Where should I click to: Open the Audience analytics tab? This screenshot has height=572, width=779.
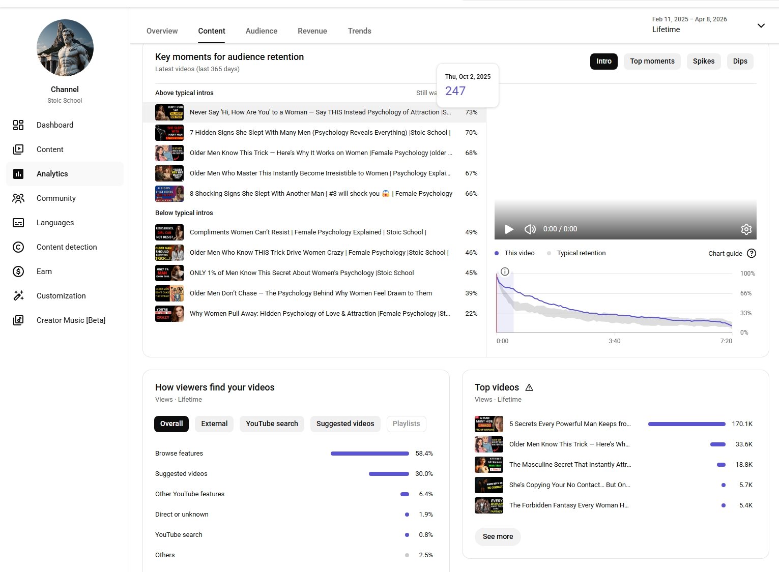click(261, 31)
